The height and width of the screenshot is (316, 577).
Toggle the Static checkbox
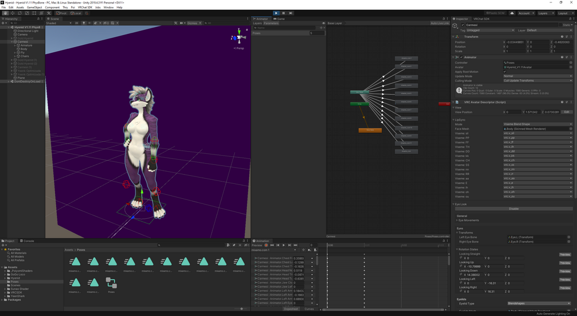pyautogui.click(x=561, y=25)
